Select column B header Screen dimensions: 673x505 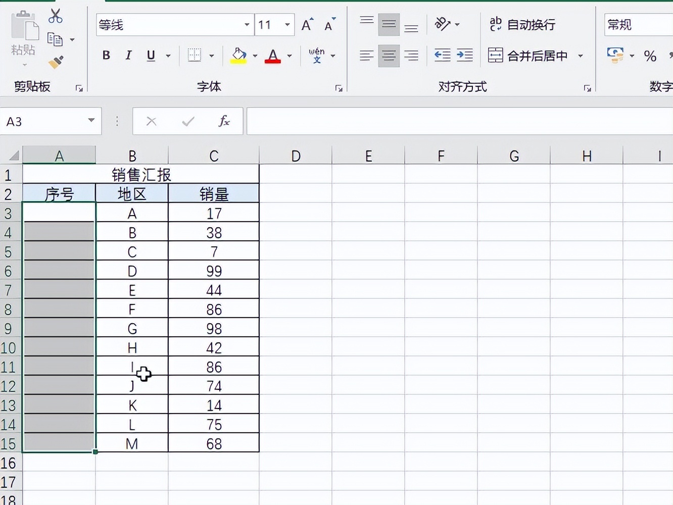[132, 156]
